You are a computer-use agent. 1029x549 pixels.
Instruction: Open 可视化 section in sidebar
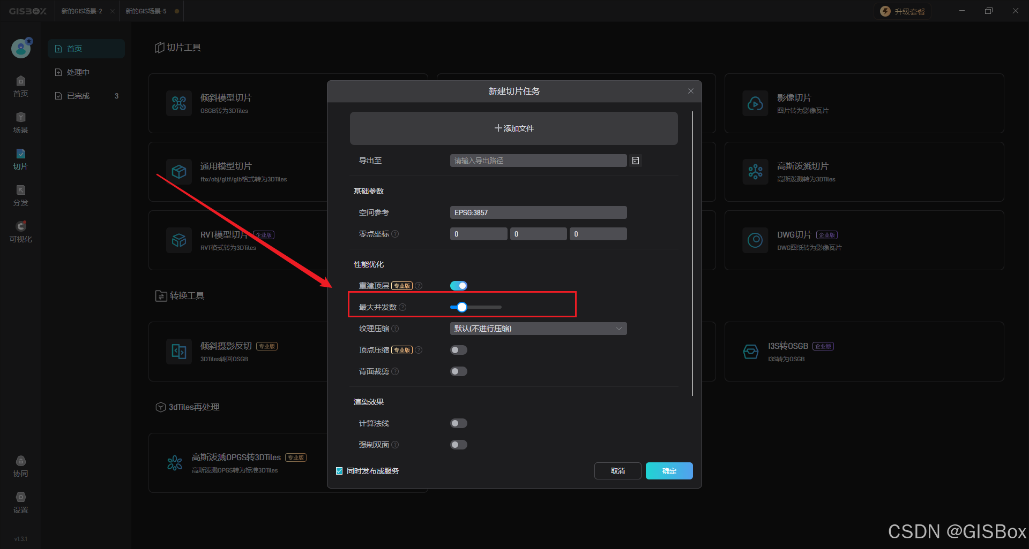click(x=20, y=232)
